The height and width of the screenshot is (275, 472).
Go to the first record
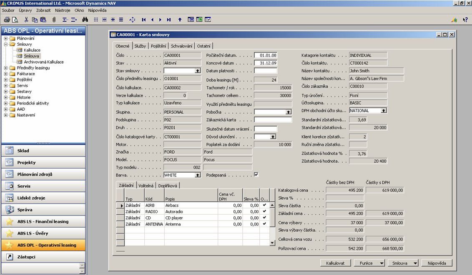(143, 20)
